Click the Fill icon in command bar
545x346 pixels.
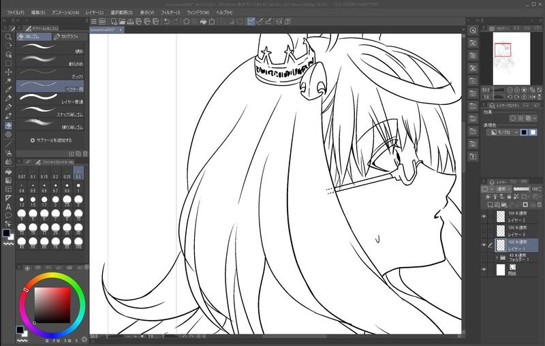point(203,22)
